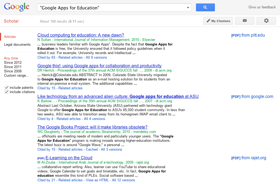Open 'Cloud computing for education: A new dawn?'
Viewport: 280px width, 184px height.
pos(81,35)
